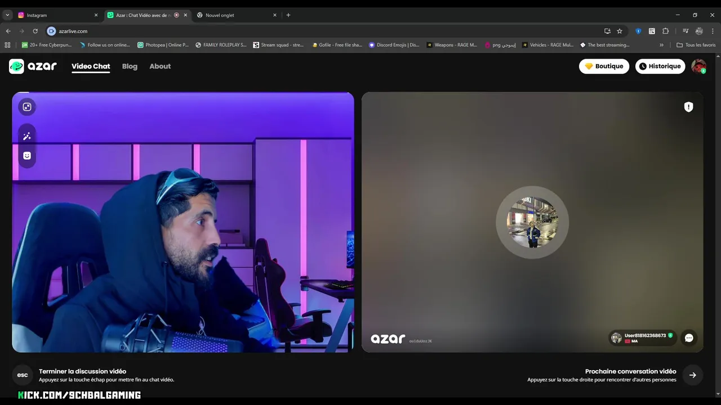The width and height of the screenshot is (721, 405).
Task: Open the Tous les favoris folder
Action: tap(696, 45)
